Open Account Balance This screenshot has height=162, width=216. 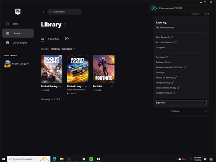coord(166,42)
